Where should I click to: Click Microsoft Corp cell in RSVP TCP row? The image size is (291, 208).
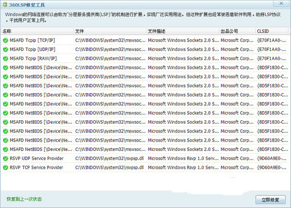tap(237, 168)
